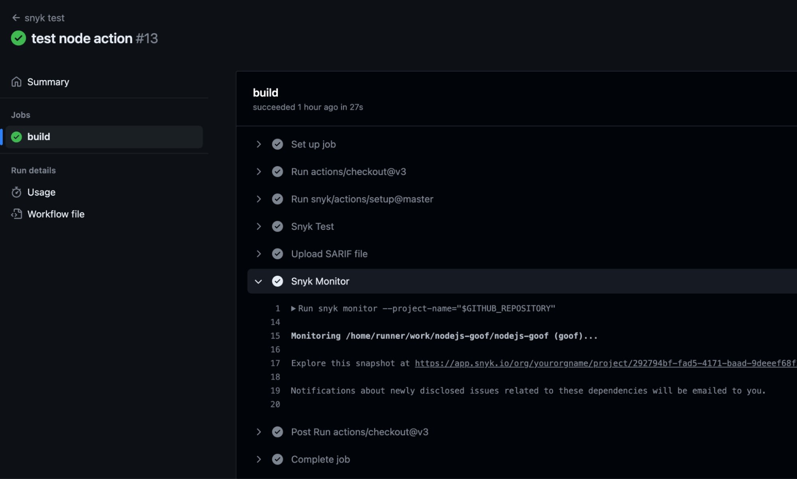Expand the Upload SARIF file step

pos(259,254)
